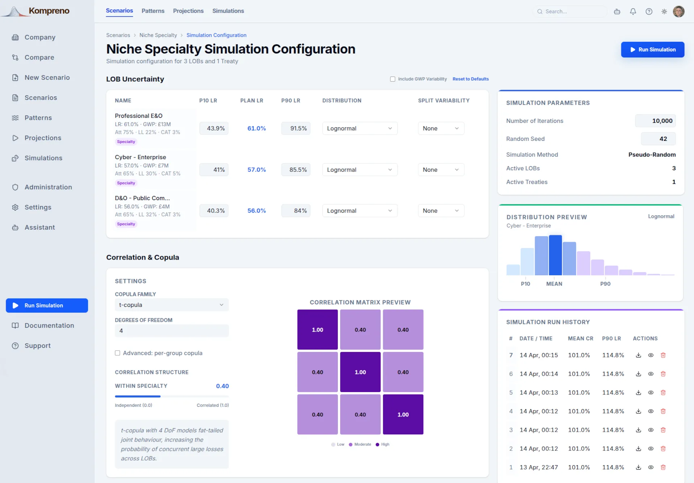The height and width of the screenshot is (483, 694).
Task: Switch to the Projections top tab
Action: pyautogui.click(x=188, y=11)
